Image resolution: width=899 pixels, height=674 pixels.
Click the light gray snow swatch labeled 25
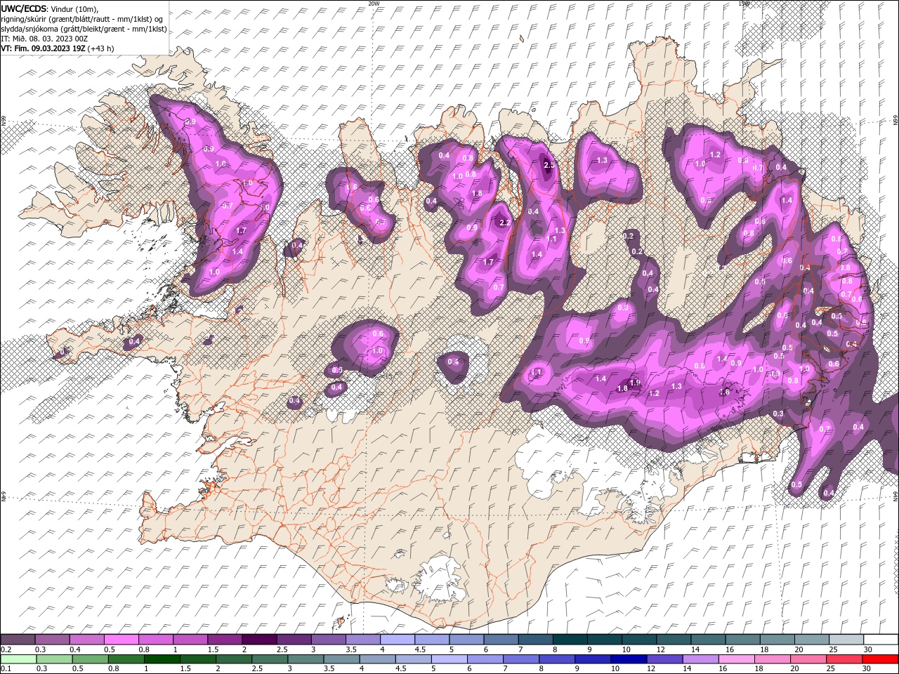click(846, 640)
